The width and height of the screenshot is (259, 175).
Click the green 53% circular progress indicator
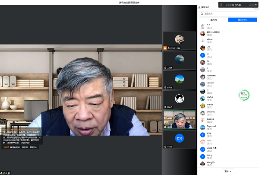[x=244, y=94]
